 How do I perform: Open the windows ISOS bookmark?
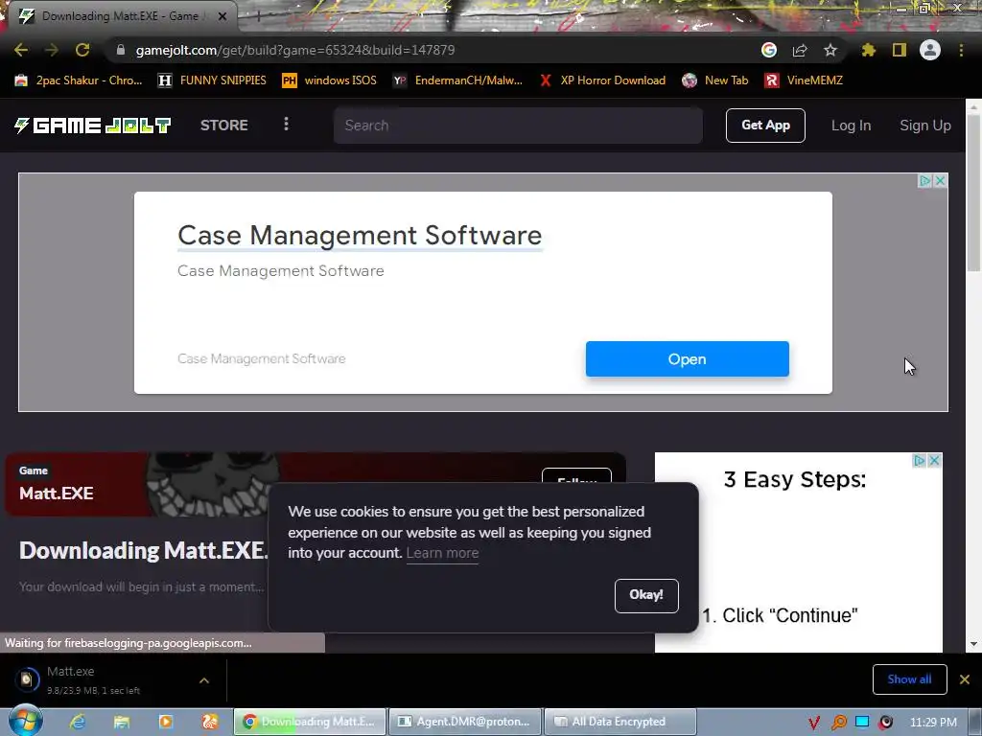330,80
